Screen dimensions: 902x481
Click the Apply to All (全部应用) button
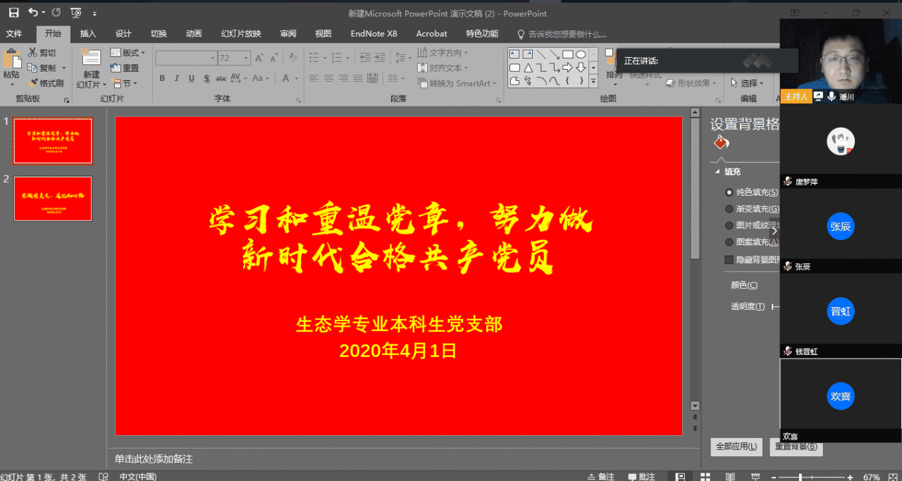736,446
